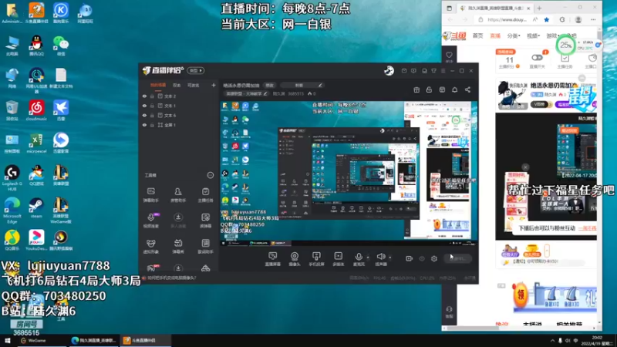This screenshot has width=617, height=347.
Task: Edit the stream category 英雄联盟
Action: click(246, 93)
